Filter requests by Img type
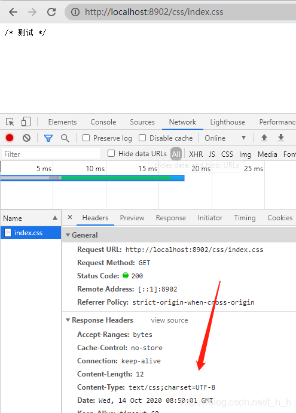296x413 pixels. [x=245, y=154]
